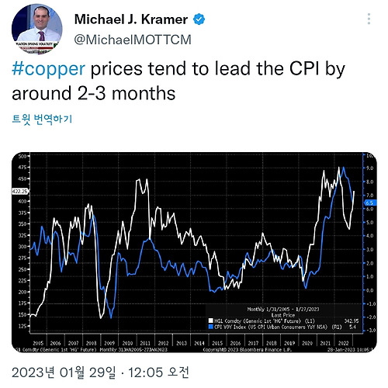The image size is (388, 388).
Task: Click the 422.25 copper price tag
Action: pyautogui.click(x=20, y=192)
